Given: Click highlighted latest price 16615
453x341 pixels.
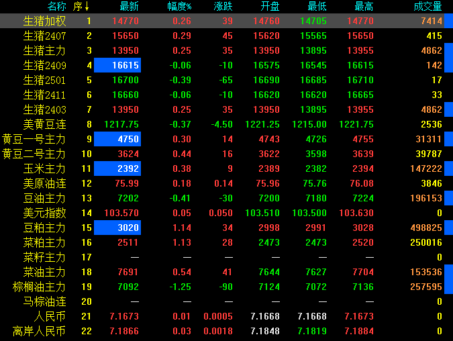Looking at the screenshot, I should tap(117, 65).
